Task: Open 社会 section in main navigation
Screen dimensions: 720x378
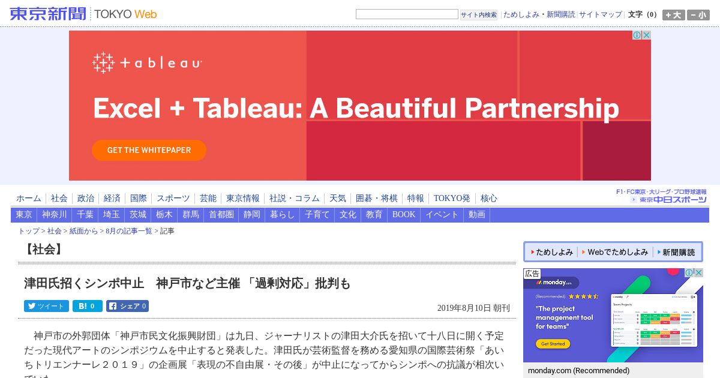Action: click(59, 198)
